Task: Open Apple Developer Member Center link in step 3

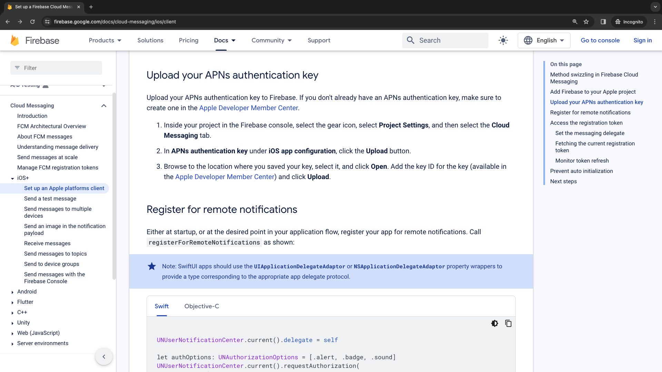Action: (x=225, y=177)
